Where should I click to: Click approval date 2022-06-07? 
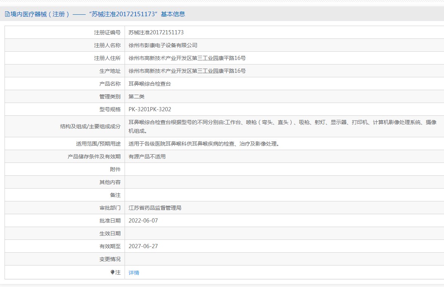pos(143,221)
